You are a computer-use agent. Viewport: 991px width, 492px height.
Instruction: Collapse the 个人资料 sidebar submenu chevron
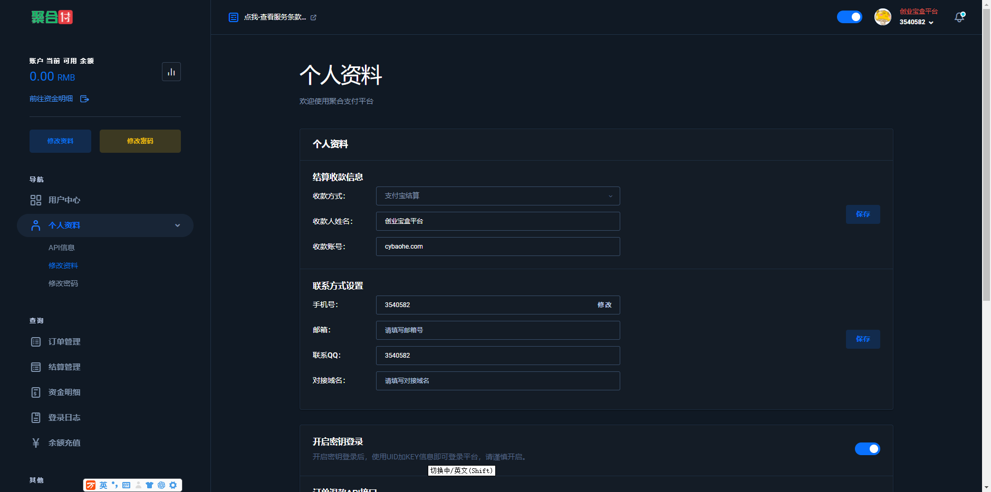coord(177,225)
